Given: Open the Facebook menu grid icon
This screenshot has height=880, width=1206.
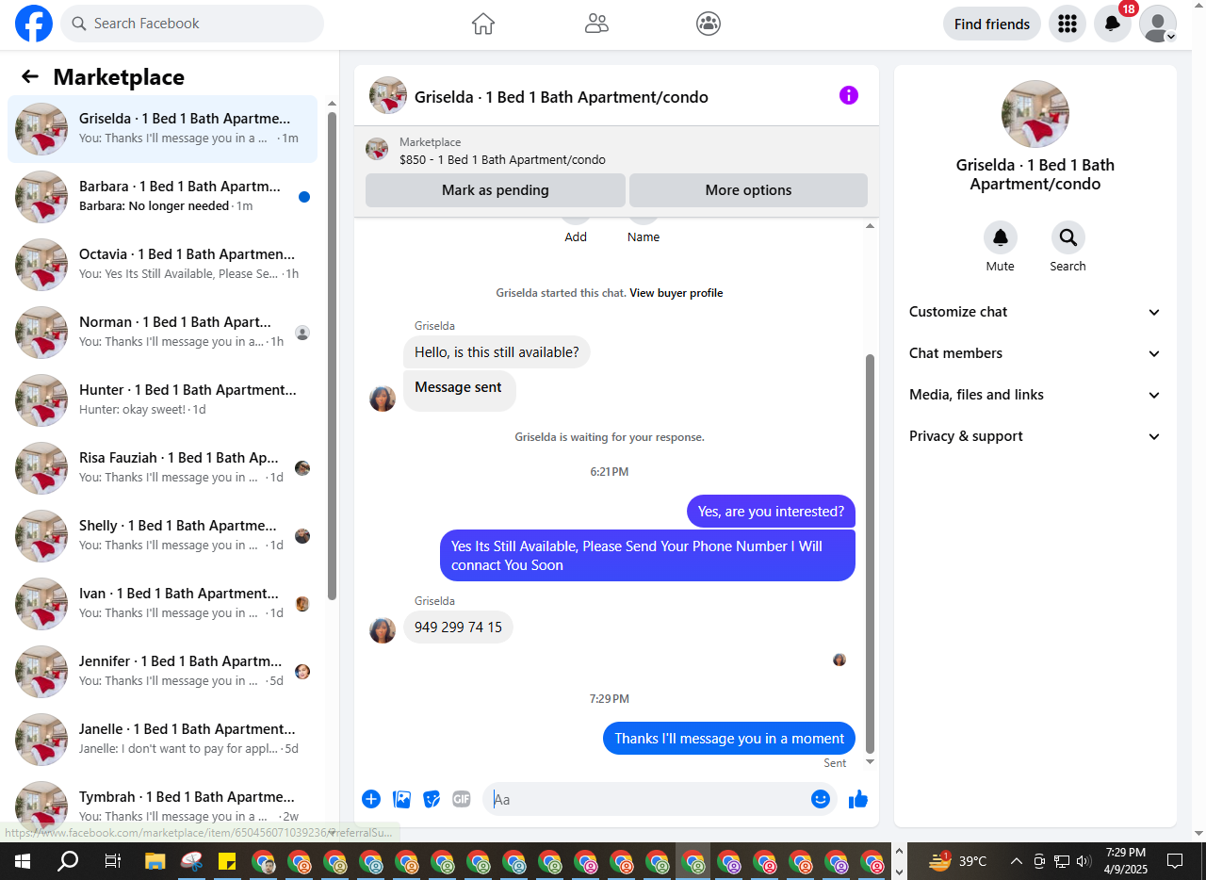Looking at the screenshot, I should tap(1067, 24).
